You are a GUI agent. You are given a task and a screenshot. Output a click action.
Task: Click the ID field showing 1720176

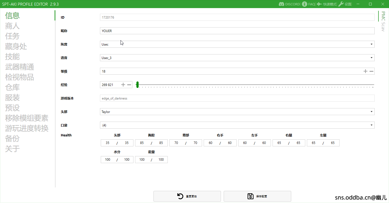[237, 17]
